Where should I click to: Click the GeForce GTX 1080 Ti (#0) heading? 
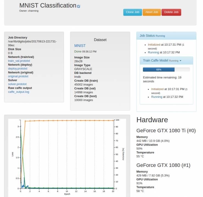coord(166,131)
